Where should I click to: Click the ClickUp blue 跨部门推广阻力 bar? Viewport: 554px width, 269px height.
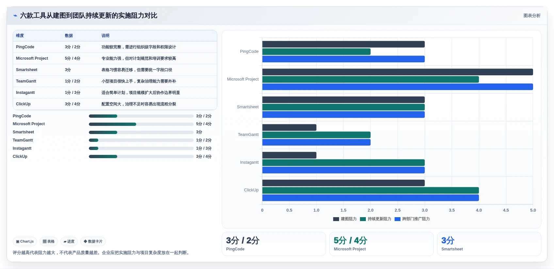(x=370, y=198)
